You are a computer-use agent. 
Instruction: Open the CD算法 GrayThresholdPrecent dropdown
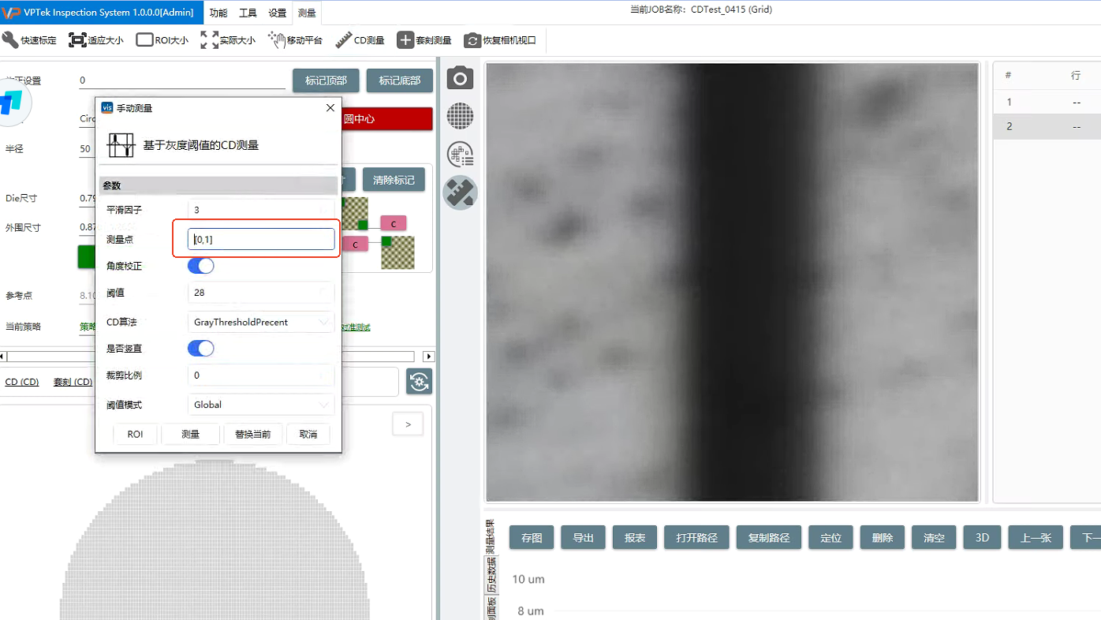coord(261,322)
